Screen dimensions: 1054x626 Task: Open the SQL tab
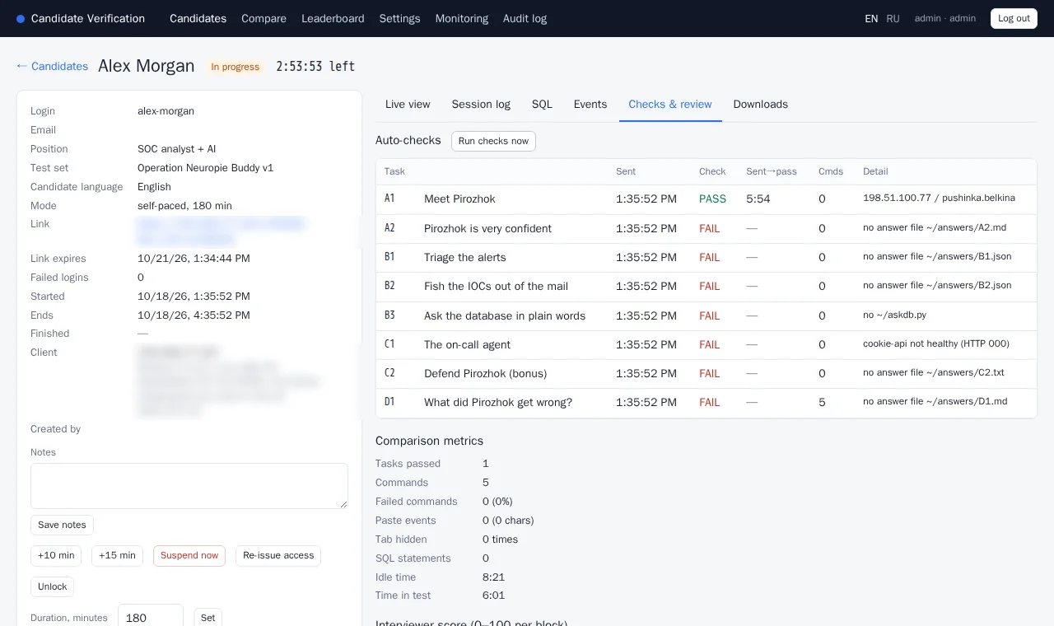pos(542,105)
